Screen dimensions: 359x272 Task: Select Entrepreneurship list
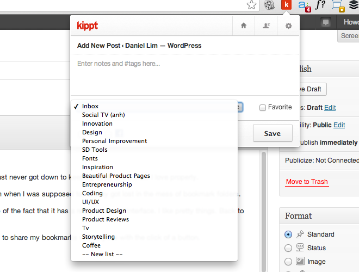tap(154, 184)
